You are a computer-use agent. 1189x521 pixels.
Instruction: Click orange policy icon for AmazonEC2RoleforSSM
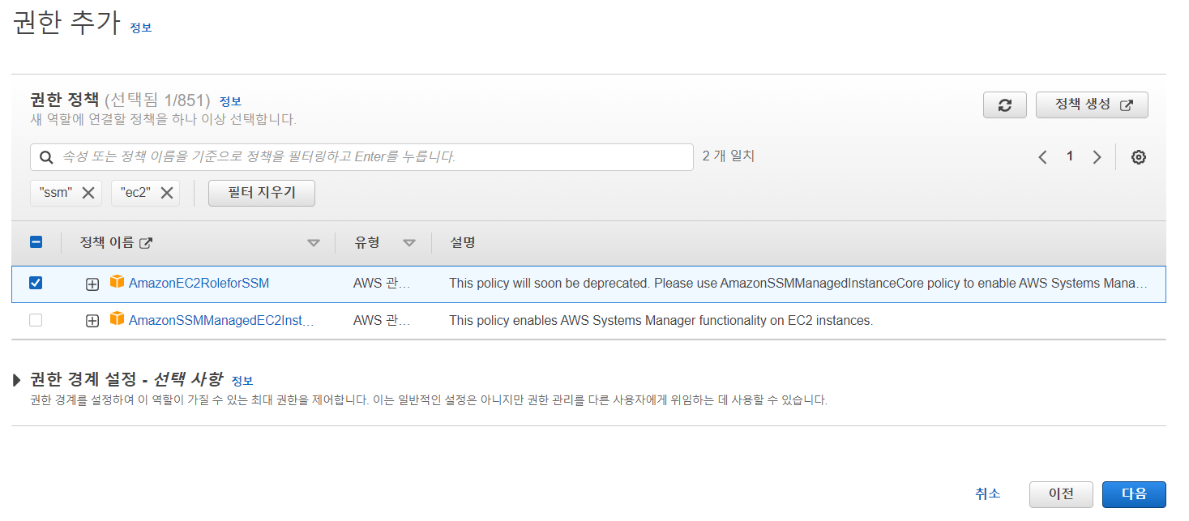coord(118,282)
